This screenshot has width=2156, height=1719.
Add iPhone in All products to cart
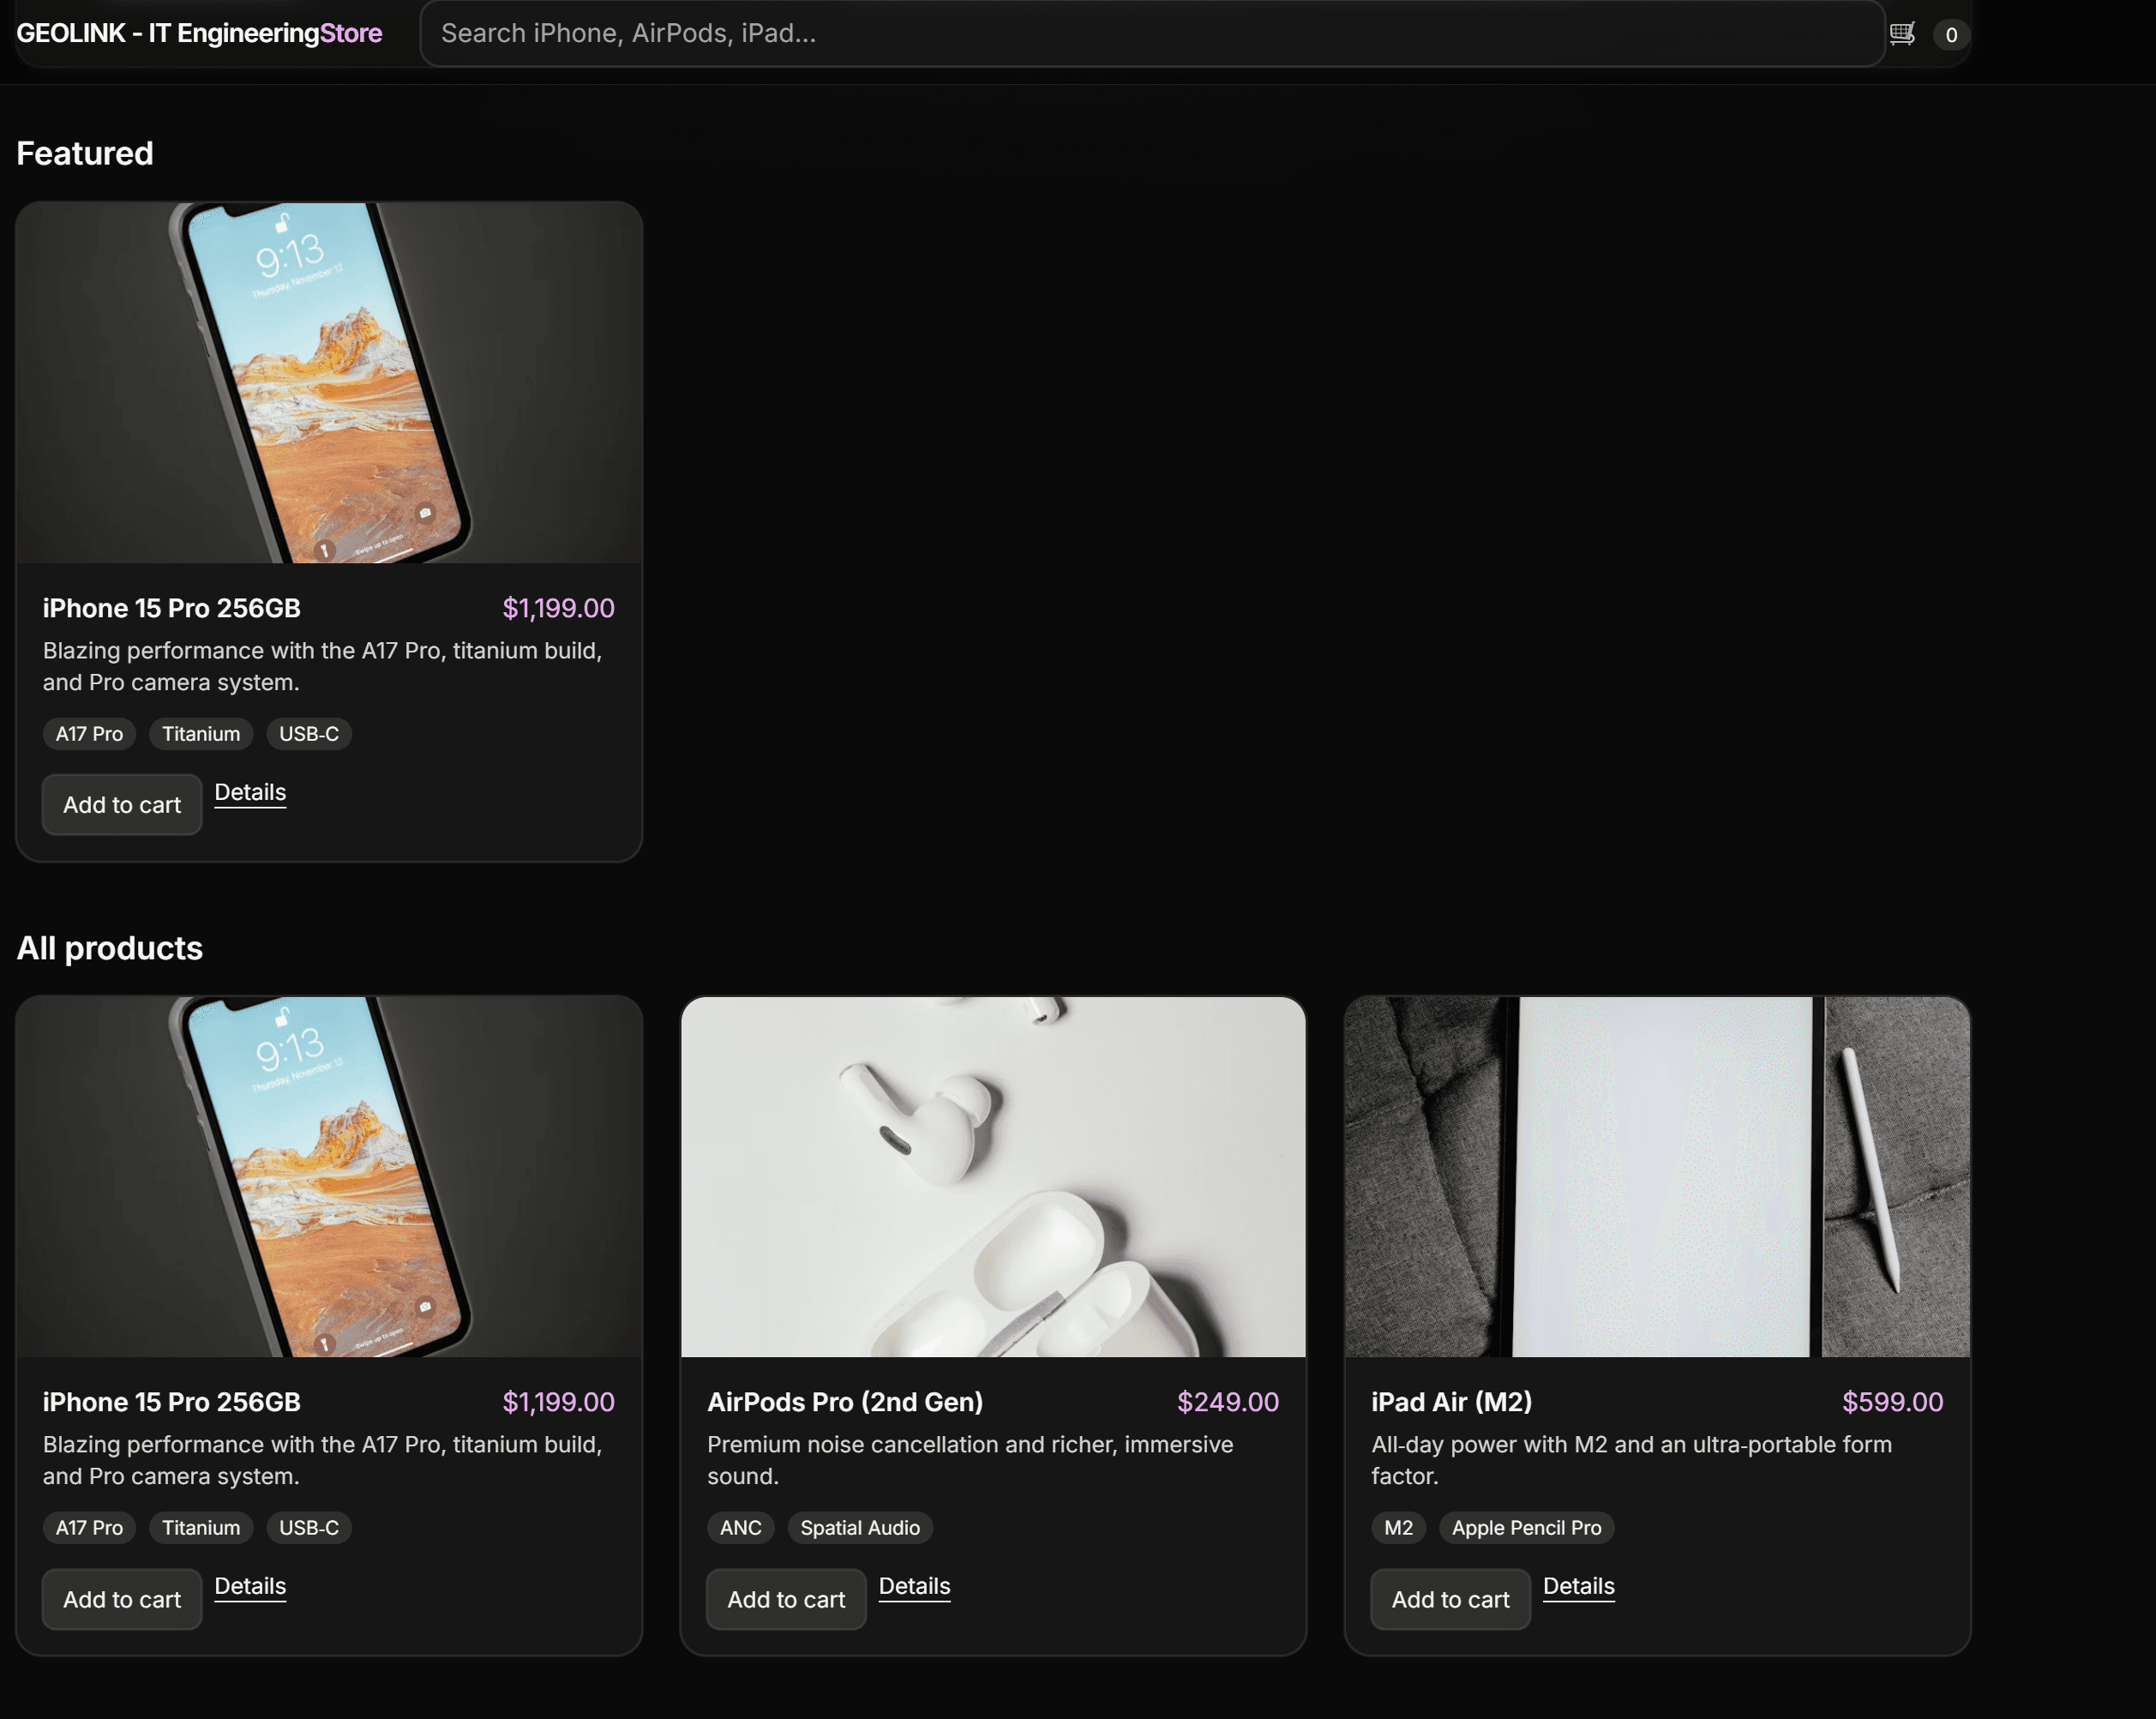(122, 1598)
